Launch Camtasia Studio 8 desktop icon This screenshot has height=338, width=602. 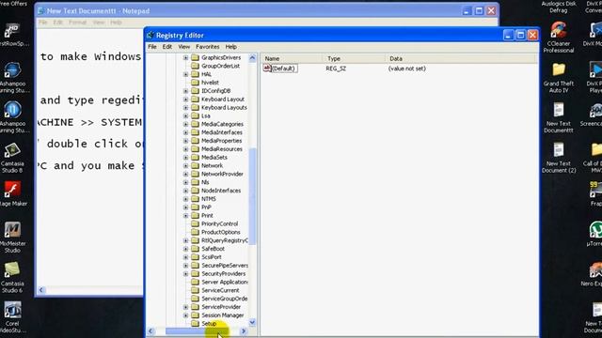(12, 150)
